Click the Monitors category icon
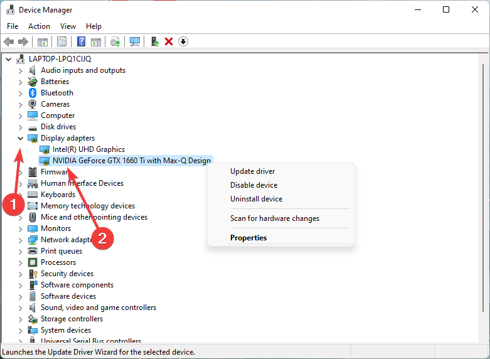 33,228
